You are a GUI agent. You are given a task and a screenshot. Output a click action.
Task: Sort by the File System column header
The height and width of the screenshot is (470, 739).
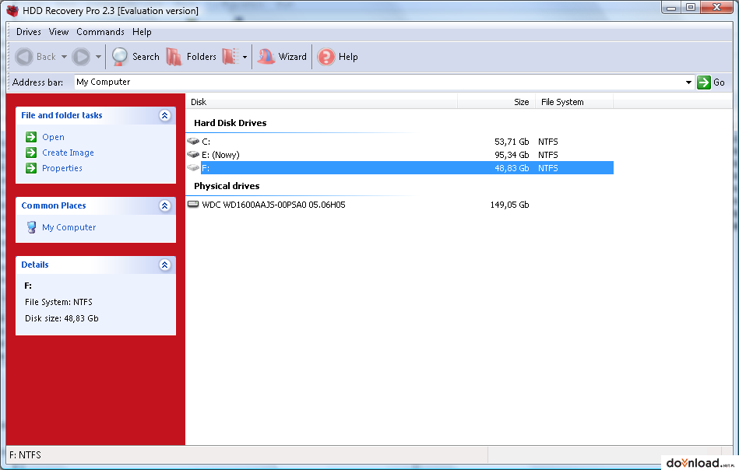[x=574, y=102]
